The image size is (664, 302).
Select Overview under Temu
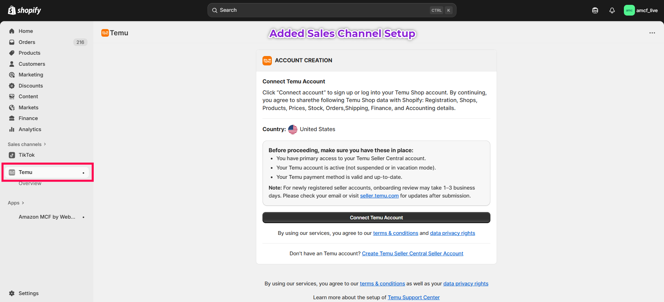(30, 183)
